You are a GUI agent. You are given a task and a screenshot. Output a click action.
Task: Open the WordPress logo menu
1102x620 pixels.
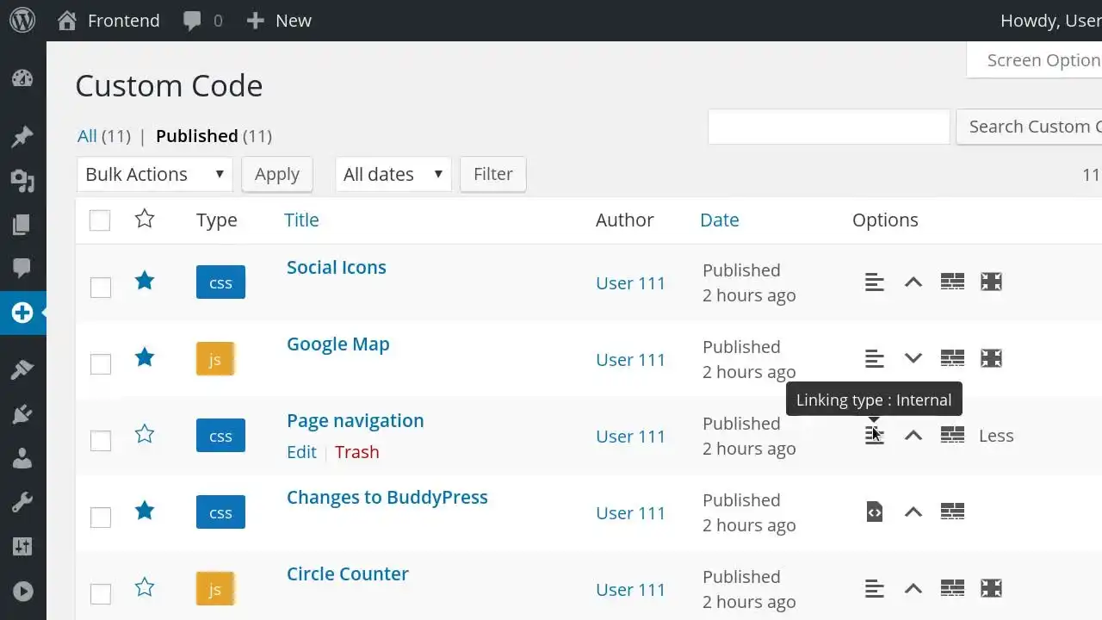pyautogui.click(x=22, y=20)
